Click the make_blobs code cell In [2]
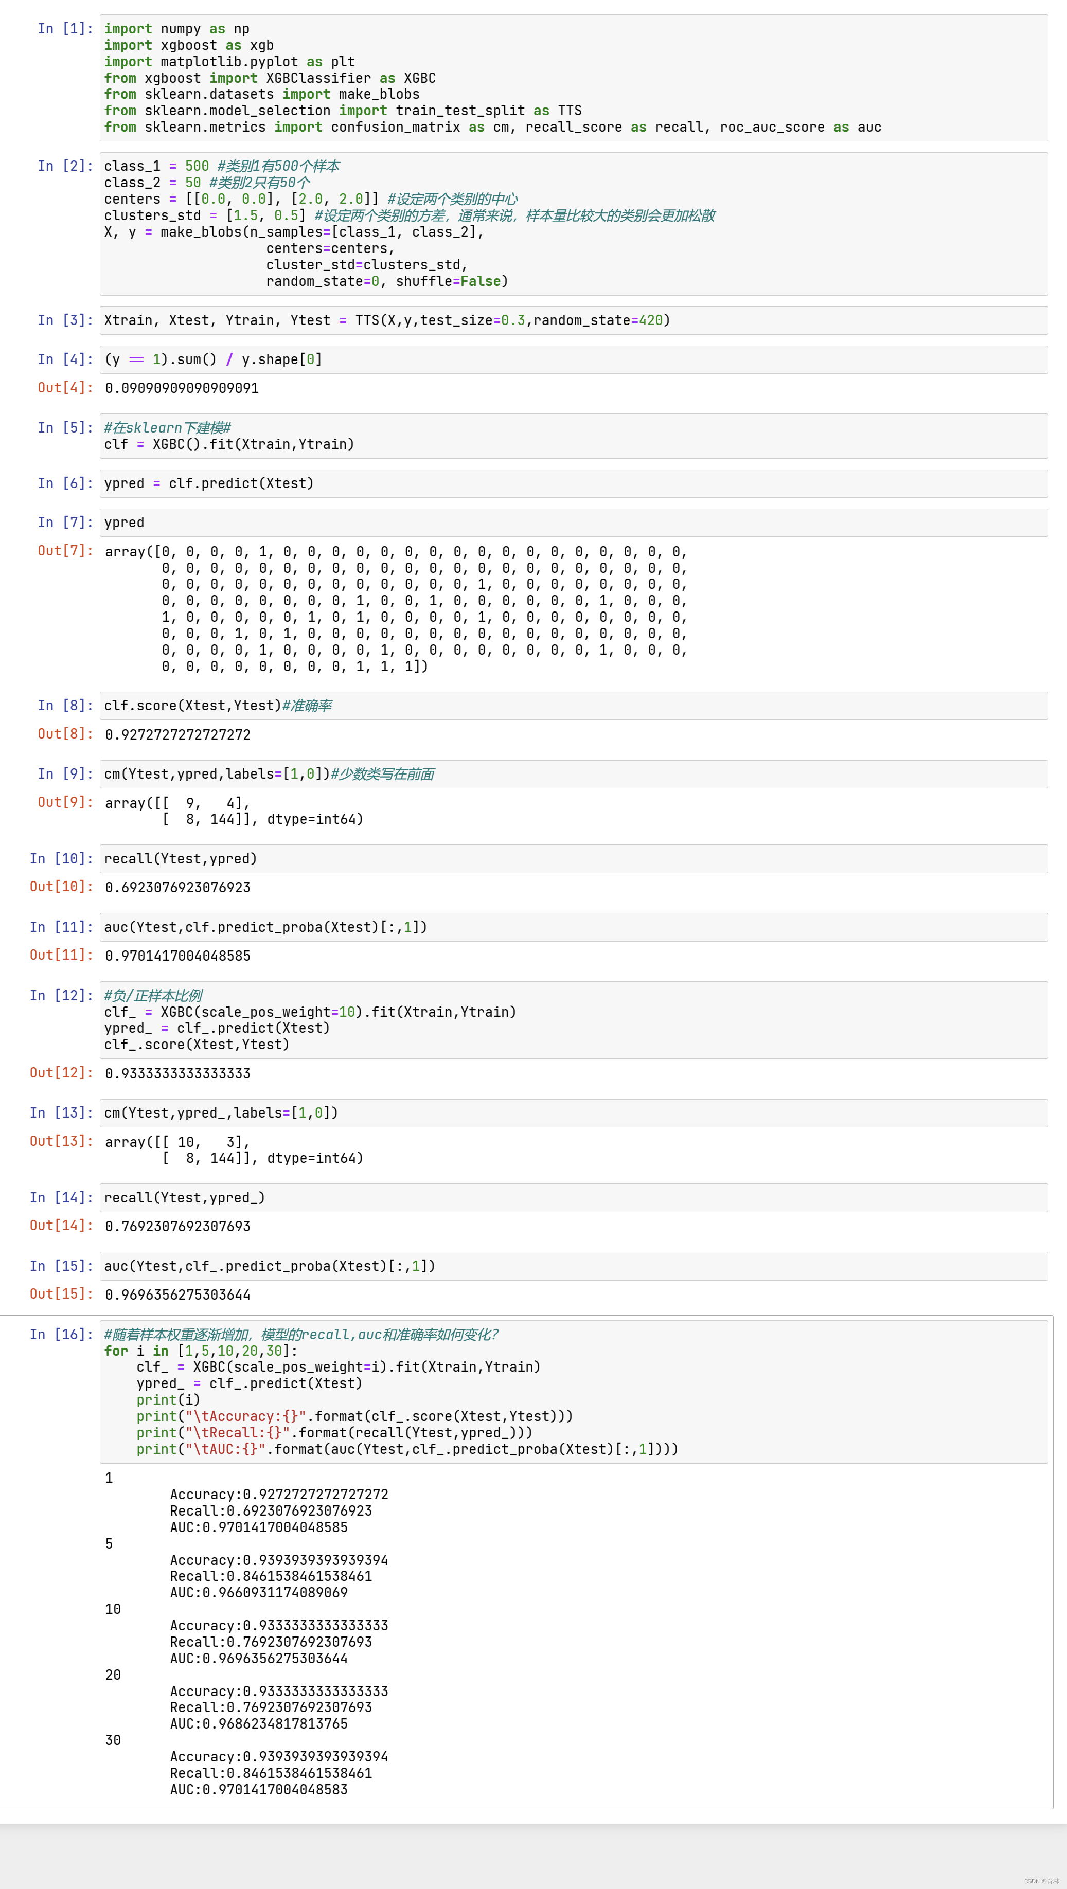This screenshot has height=1889, width=1067. pyautogui.click(x=574, y=224)
